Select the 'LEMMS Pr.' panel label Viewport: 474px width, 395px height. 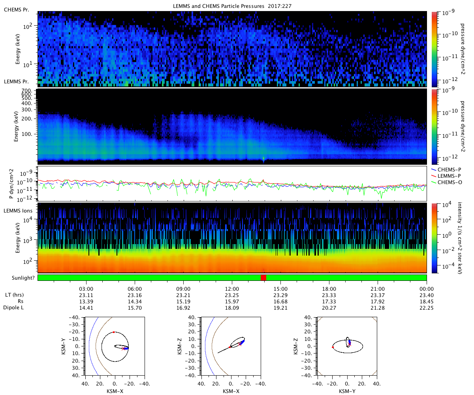(16, 81)
